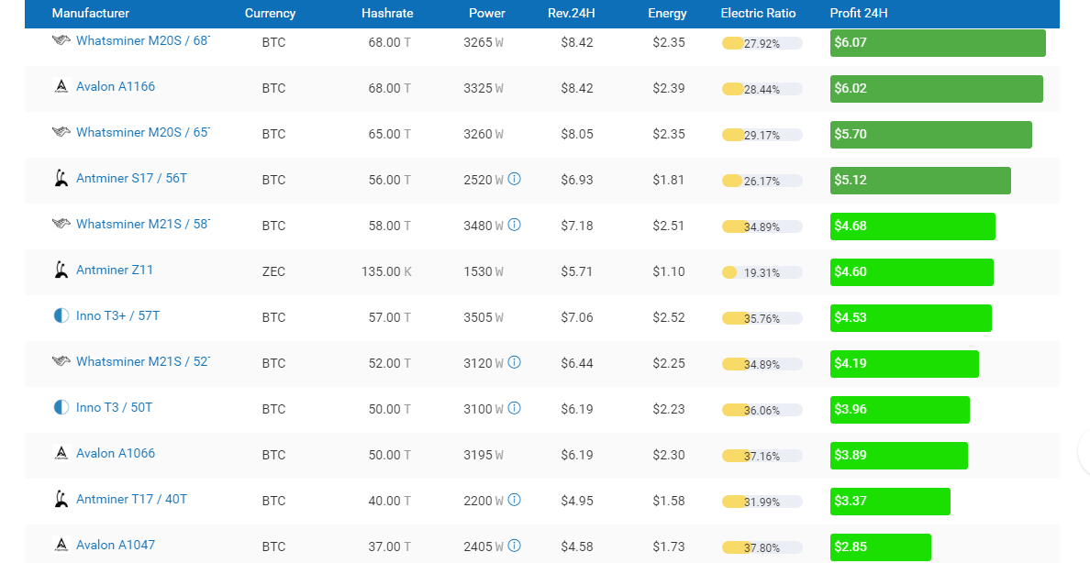Sort by the Rev.24H column header
Screen dimensions: 1090x563
point(571,13)
